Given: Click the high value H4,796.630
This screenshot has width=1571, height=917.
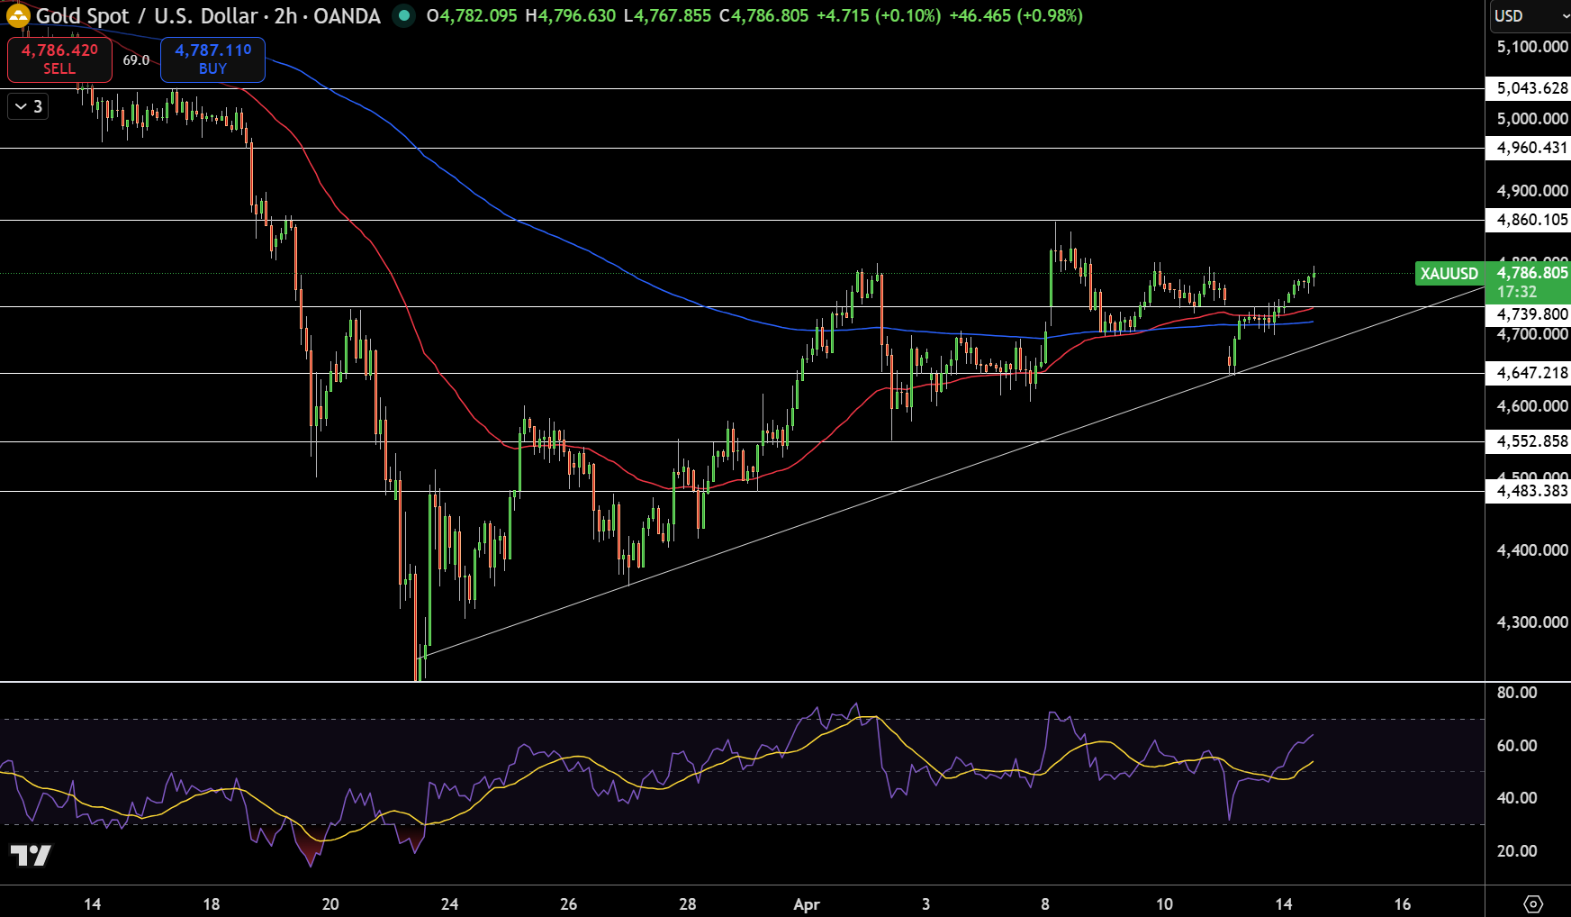Looking at the screenshot, I should pos(571,15).
